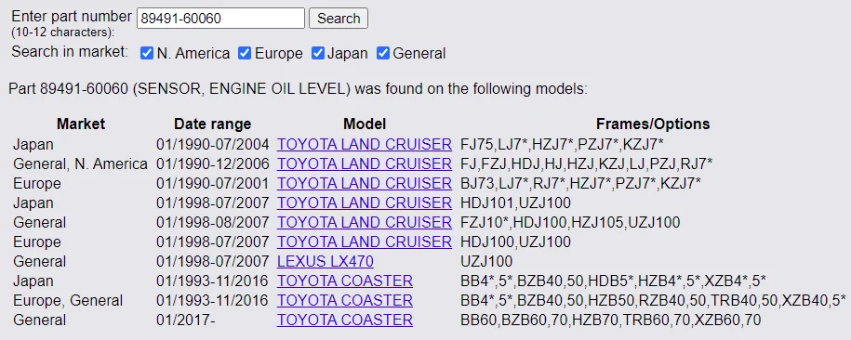Screen dimensions: 851x340
Task: Click the Frames/Options column header
Action: [653, 124]
